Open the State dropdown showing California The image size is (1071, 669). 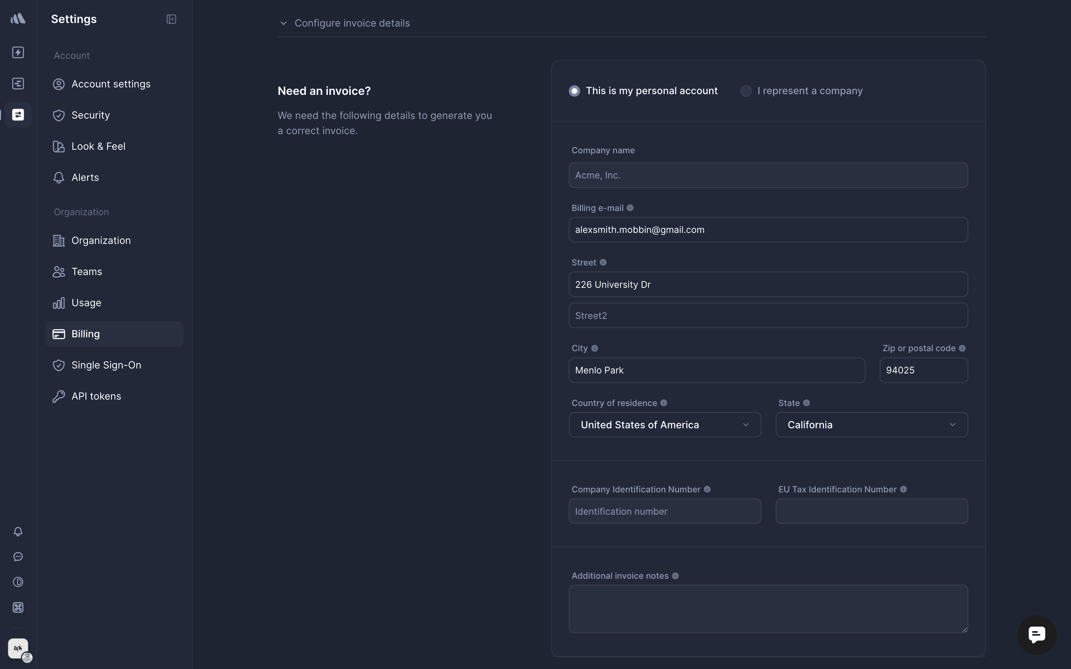871,425
